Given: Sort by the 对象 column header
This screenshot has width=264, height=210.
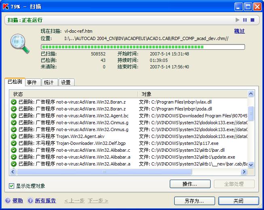Looking at the screenshot, I should 193,94.
